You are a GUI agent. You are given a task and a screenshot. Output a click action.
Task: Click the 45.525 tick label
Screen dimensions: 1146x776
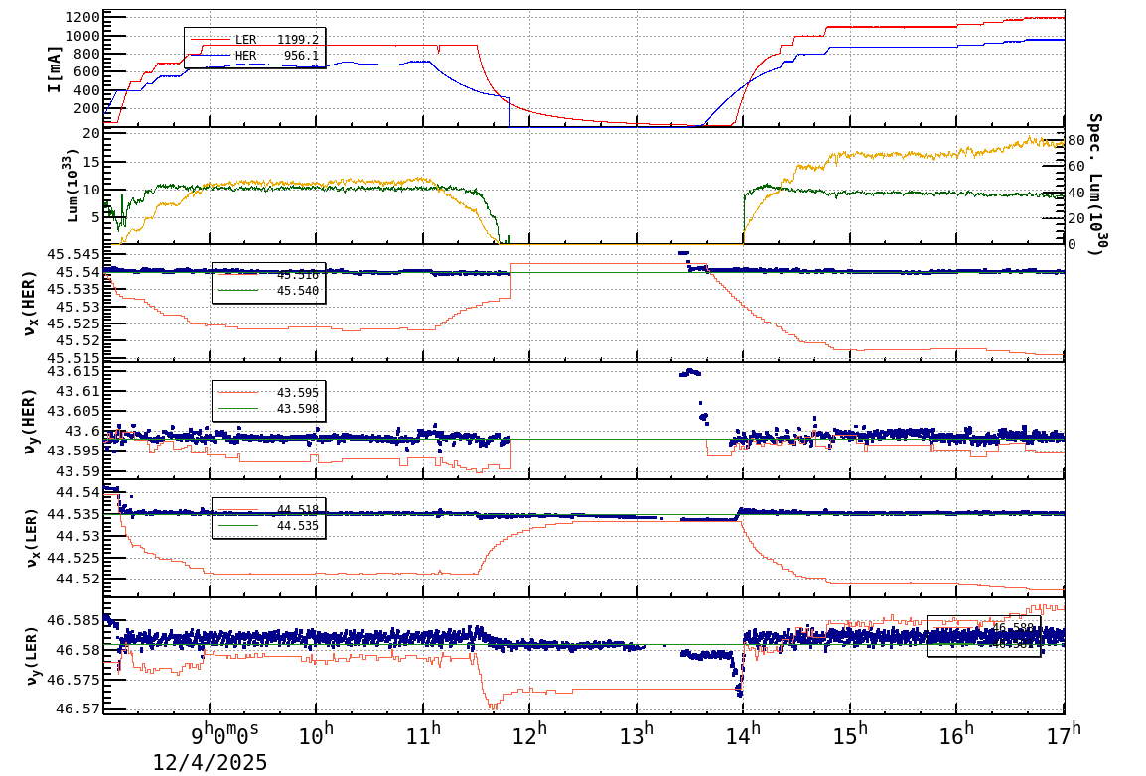pos(73,323)
